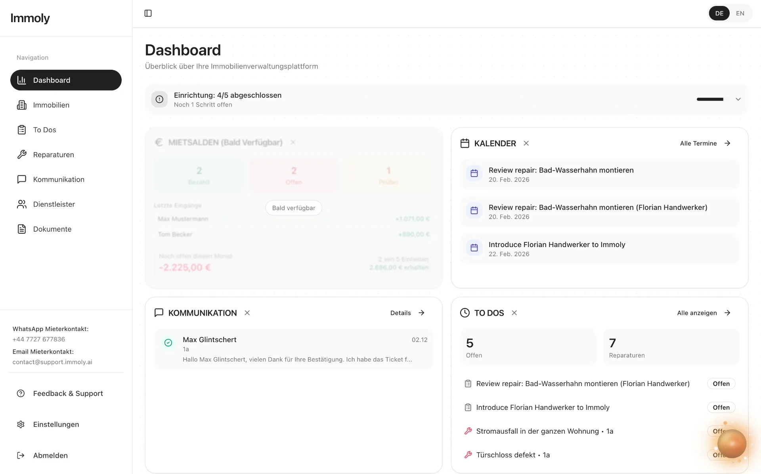Screen dimensions: 761x474
Task: Open Introduce Florian Handwerker calendar event
Action: [599, 249]
